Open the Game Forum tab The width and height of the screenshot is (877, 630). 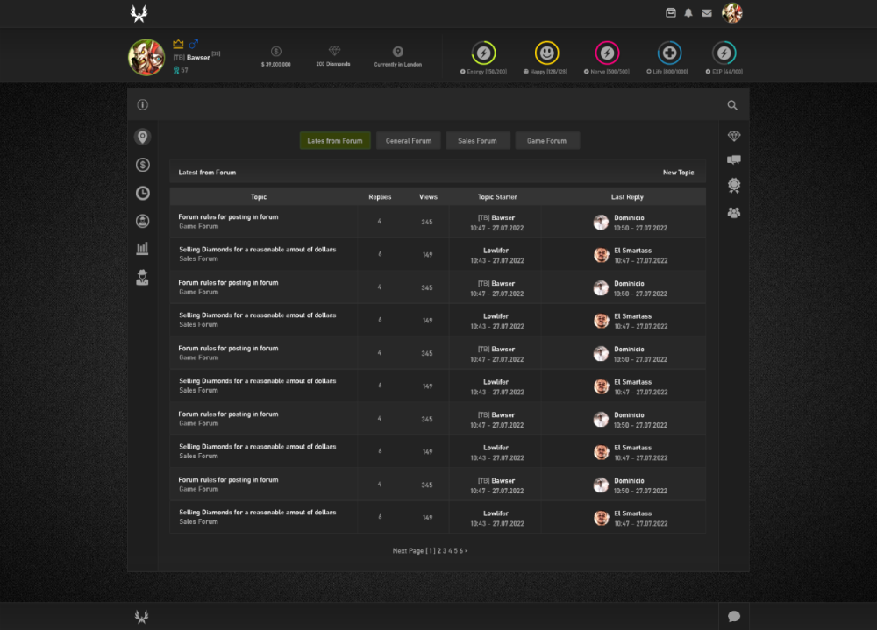click(x=546, y=141)
